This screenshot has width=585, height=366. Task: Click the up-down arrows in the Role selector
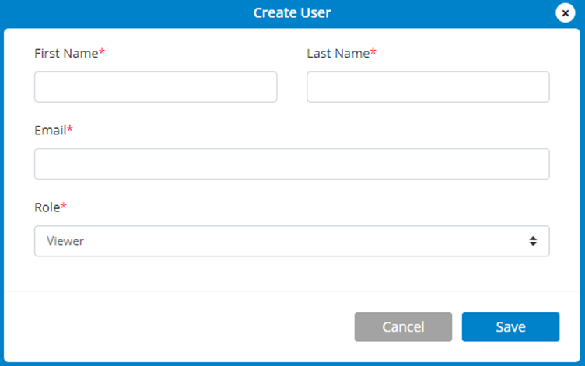[x=533, y=241]
